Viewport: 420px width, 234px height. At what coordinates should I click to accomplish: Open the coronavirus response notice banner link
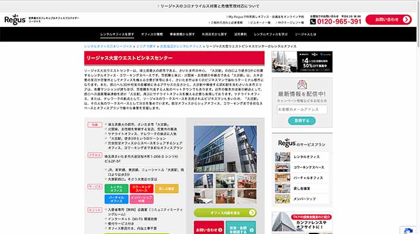(x=209, y=6)
